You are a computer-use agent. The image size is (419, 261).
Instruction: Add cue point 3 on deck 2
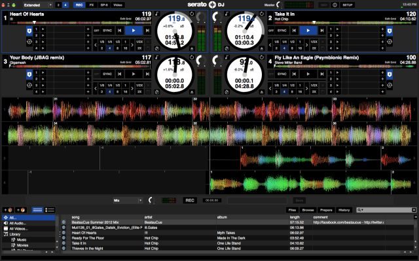point(382,42)
